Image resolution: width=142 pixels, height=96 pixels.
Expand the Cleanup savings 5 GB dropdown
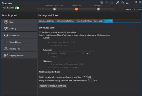click(90, 80)
